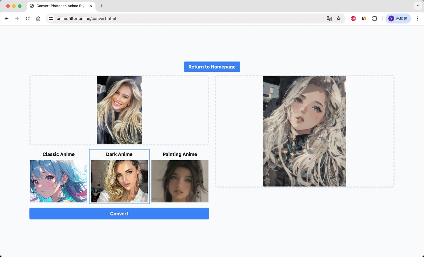424x257 pixels.
Task: Click the uploaded blonde photo thumbnail
Action: [x=119, y=110]
